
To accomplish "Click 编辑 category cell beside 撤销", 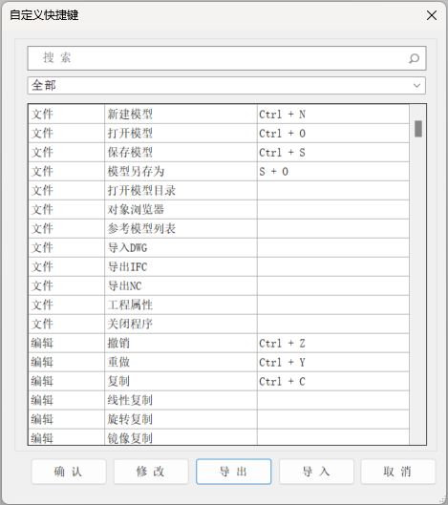I will pyautogui.click(x=67, y=343).
